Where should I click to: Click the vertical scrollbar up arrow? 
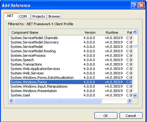click(135, 32)
